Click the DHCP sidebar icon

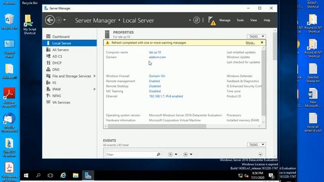click(49, 63)
